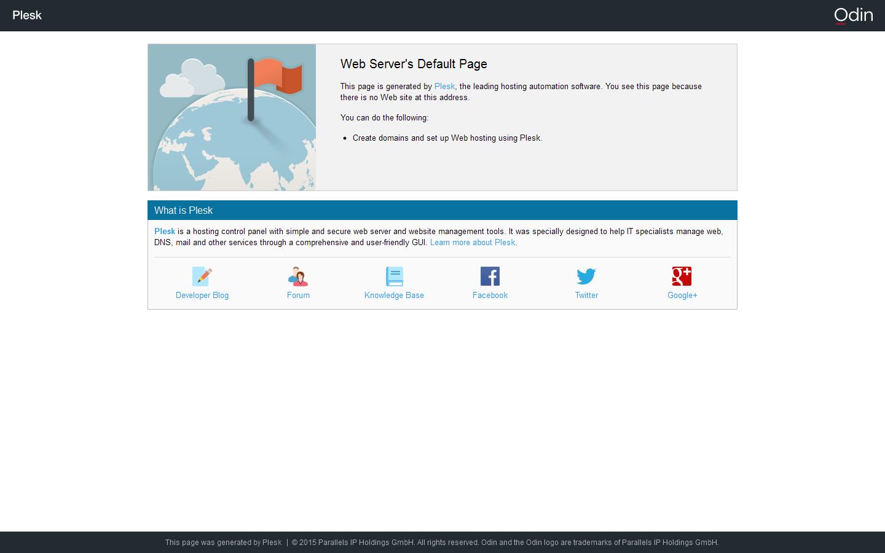
Task: Select the Plesk logo in the top bar
Action: coord(27,15)
